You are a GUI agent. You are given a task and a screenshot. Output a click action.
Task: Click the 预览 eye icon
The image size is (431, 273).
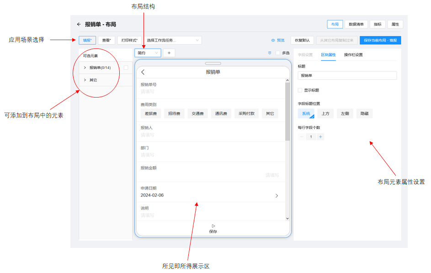(273, 40)
